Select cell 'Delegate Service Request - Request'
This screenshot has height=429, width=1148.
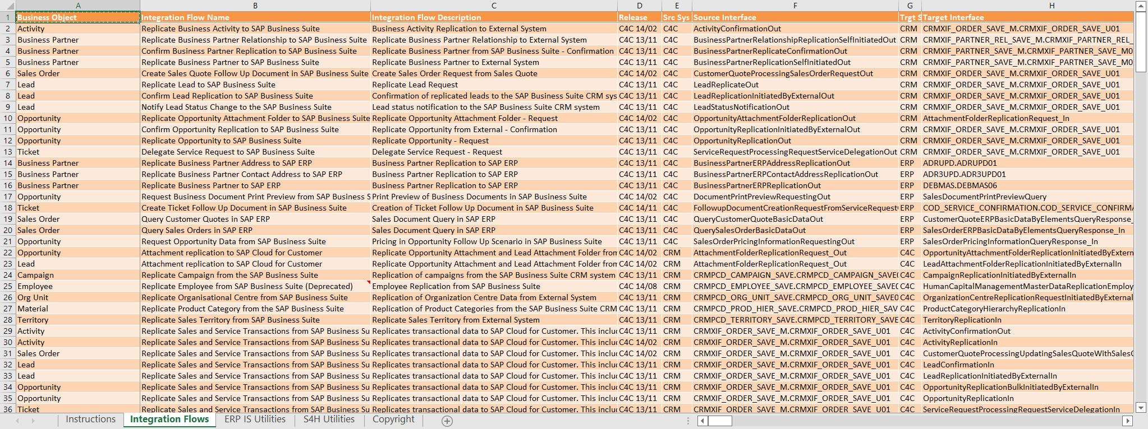tap(494, 152)
